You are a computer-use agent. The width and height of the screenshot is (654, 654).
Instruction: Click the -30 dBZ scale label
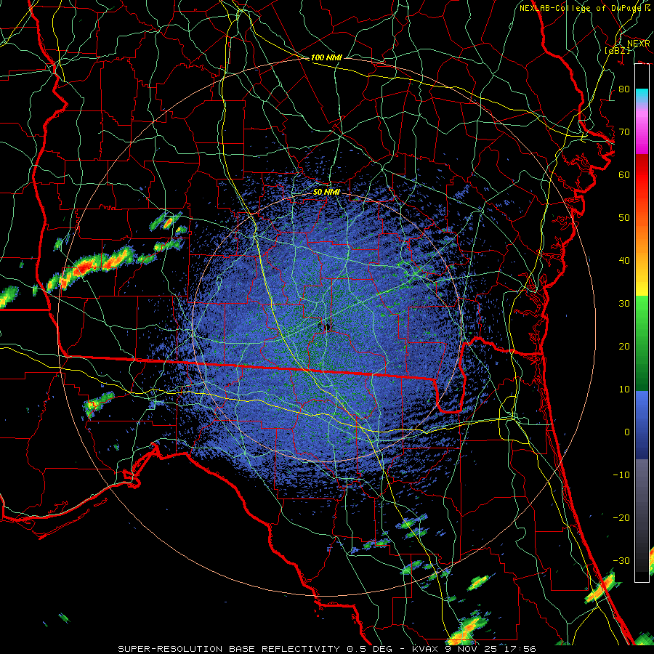(x=621, y=560)
